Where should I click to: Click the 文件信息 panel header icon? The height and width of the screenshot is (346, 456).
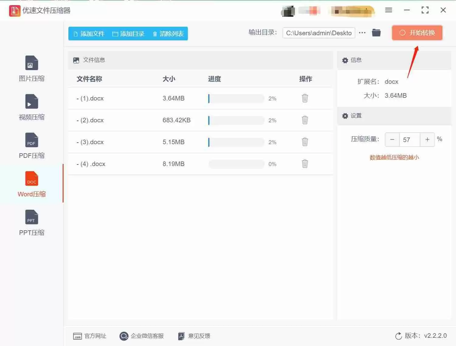[76, 60]
